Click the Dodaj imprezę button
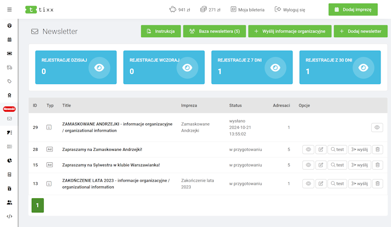The width and height of the screenshot is (391, 227). (x=353, y=9)
